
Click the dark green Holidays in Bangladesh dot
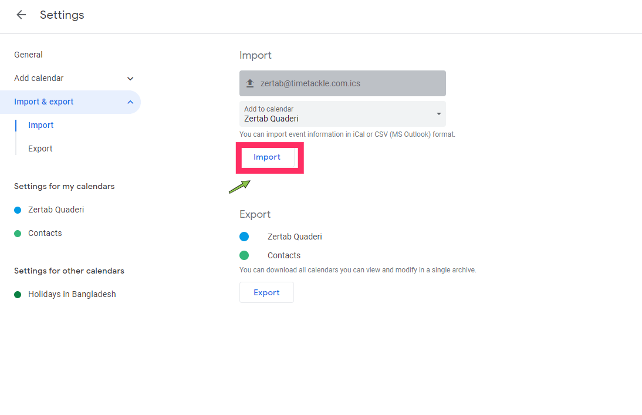click(17, 294)
